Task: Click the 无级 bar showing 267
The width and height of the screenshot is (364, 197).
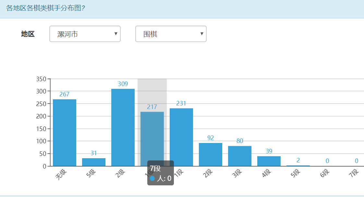Action: (65, 133)
